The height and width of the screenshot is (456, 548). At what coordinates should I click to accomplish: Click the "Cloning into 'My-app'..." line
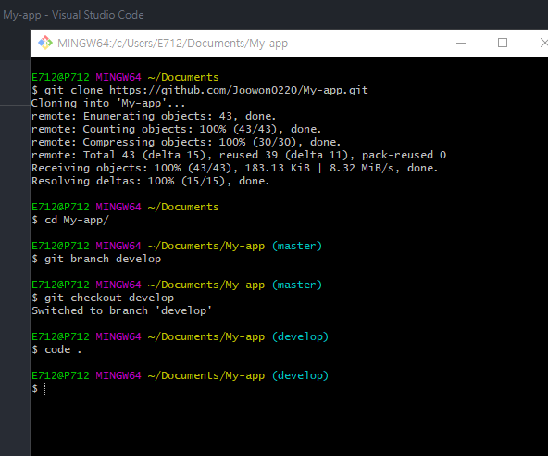[108, 103]
